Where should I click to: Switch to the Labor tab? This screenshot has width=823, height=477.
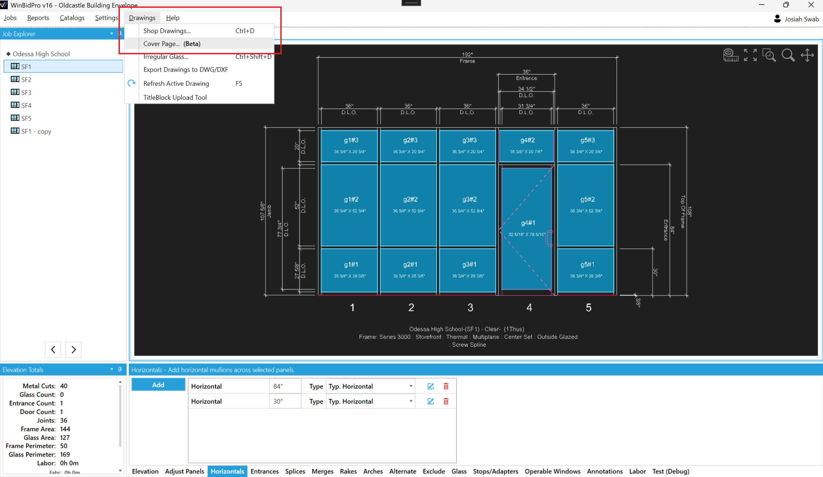(x=638, y=471)
